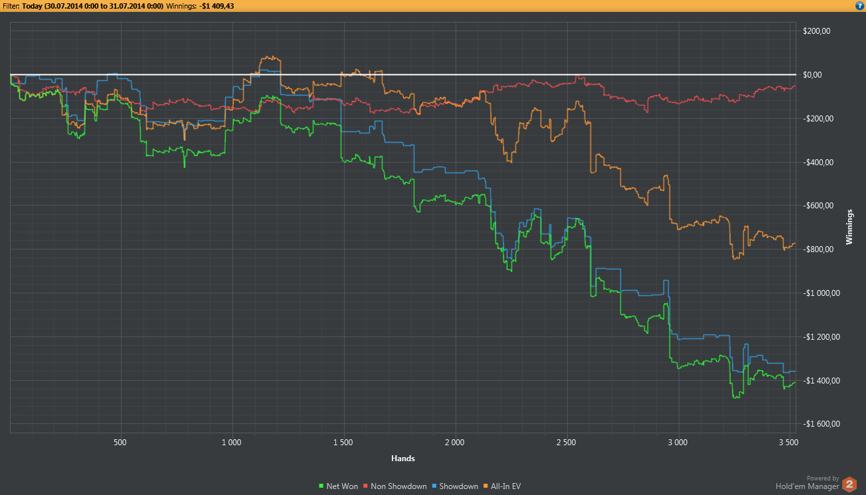
Task: Click the 3 500 hands x-axis label
Action: (x=789, y=441)
